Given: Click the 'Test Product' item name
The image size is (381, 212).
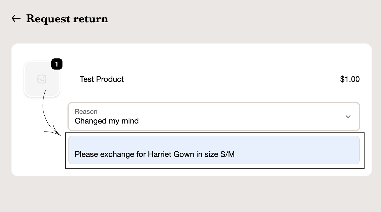Looking at the screenshot, I should coord(102,79).
